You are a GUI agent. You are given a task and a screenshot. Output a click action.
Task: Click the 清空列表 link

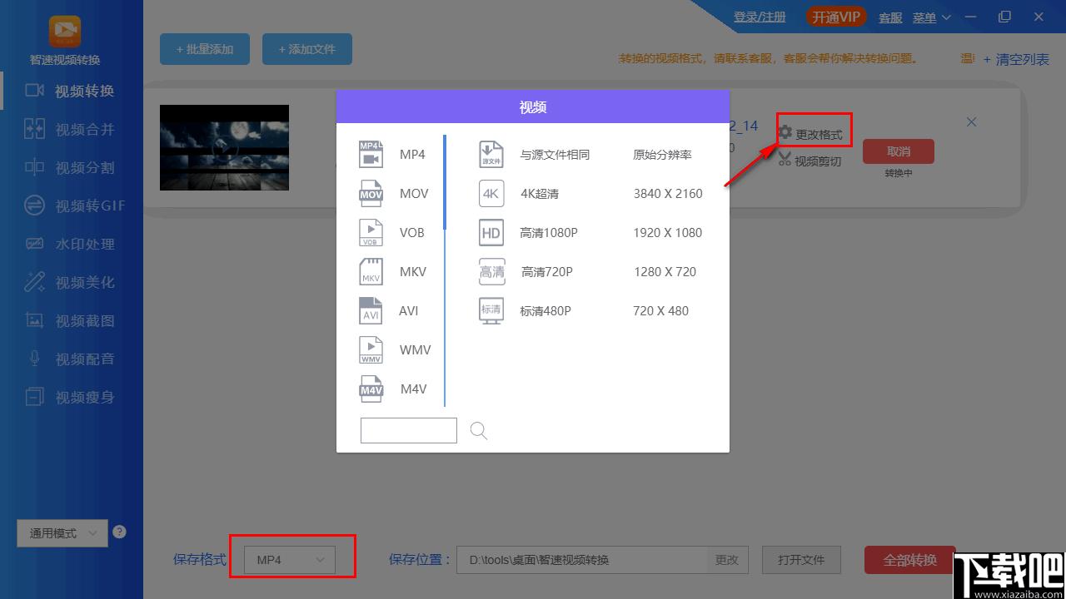coord(1016,59)
